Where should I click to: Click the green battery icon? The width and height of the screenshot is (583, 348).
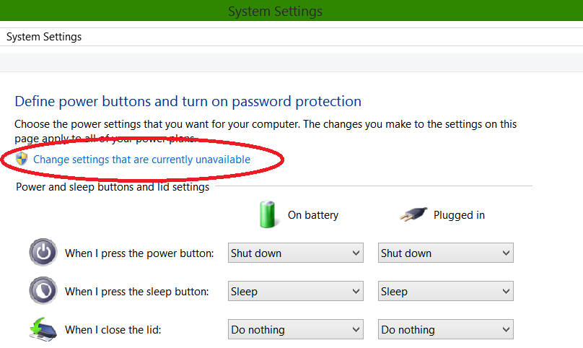(268, 214)
